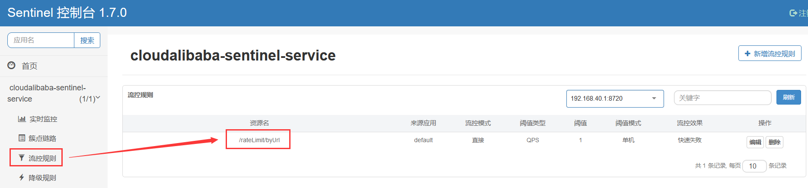
Task: Click the funnel icon for 流控规则
Action: tap(22, 158)
